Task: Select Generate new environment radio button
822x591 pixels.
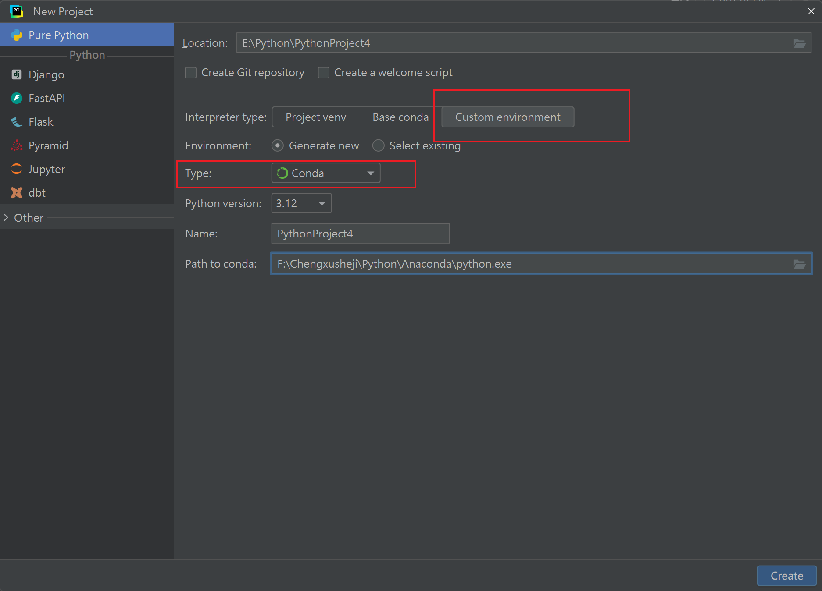Action: pyautogui.click(x=278, y=145)
